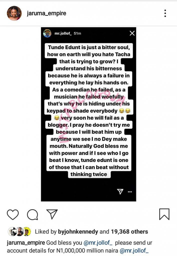Open the three-dot post options menu
177x256 pixels.
(165, 13)
